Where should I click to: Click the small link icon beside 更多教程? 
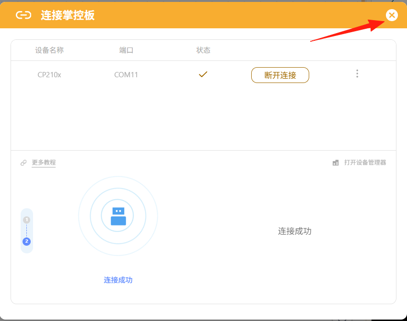pyautogui.click(x=23, y=163)
